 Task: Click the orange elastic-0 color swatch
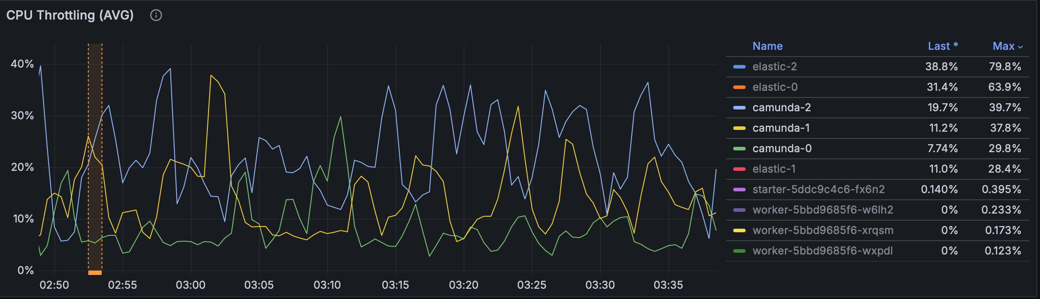(x=739, y=87)
